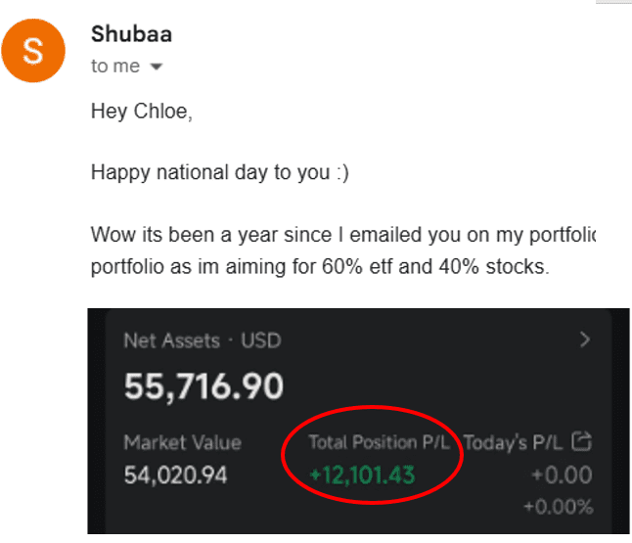
Task: Click the 54,020.94 market value figure
Action: tap(183, 475)
